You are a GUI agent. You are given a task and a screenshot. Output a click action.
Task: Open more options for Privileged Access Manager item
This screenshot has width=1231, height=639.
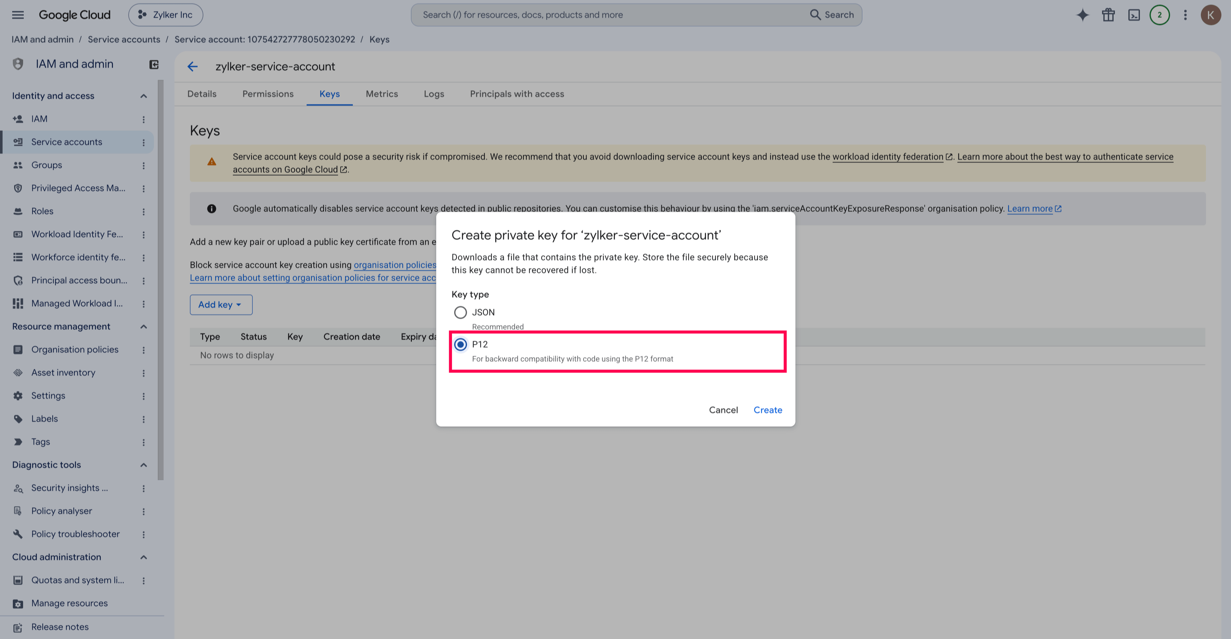tap(143, 189)
